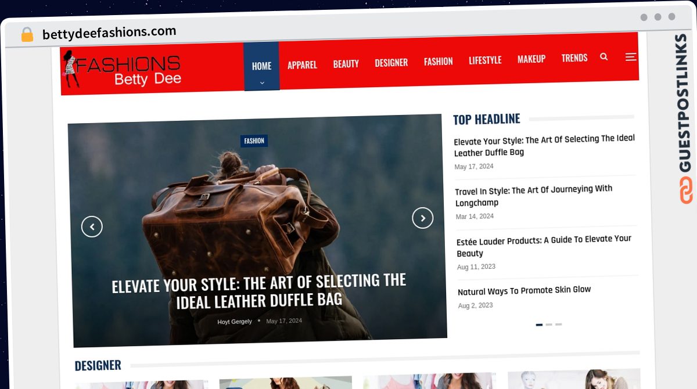Click the Fashions Betty Dee logo
The image size is (697, 389).
click(122, 70)
